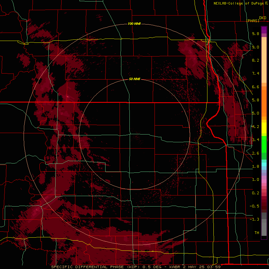Pick the orange segment of the color bar

click(x=264, y=103)
